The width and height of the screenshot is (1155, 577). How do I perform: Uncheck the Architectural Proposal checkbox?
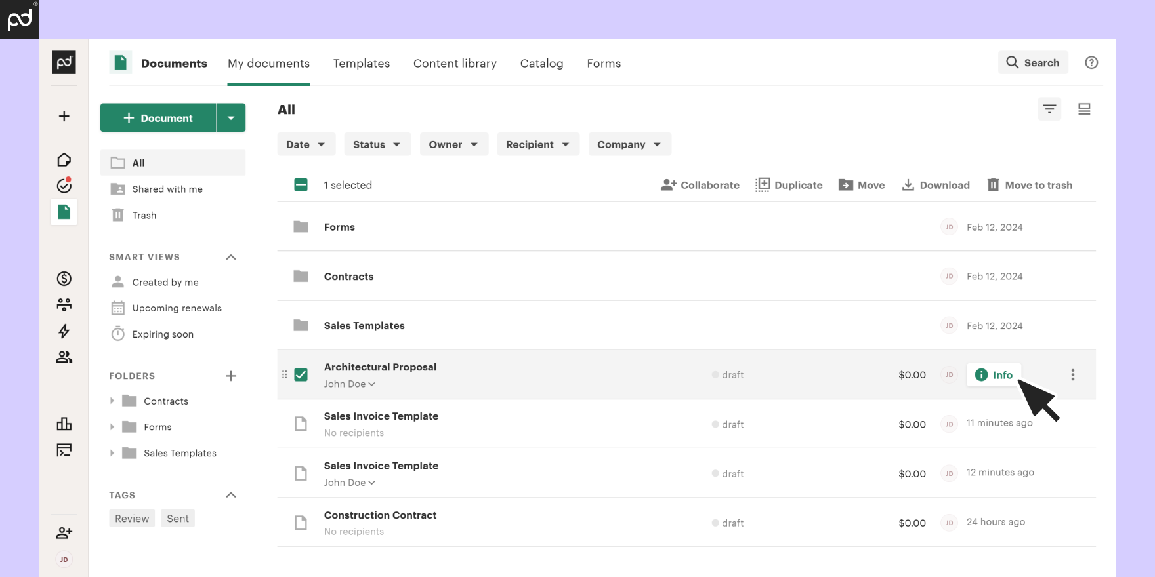point(301,374)
